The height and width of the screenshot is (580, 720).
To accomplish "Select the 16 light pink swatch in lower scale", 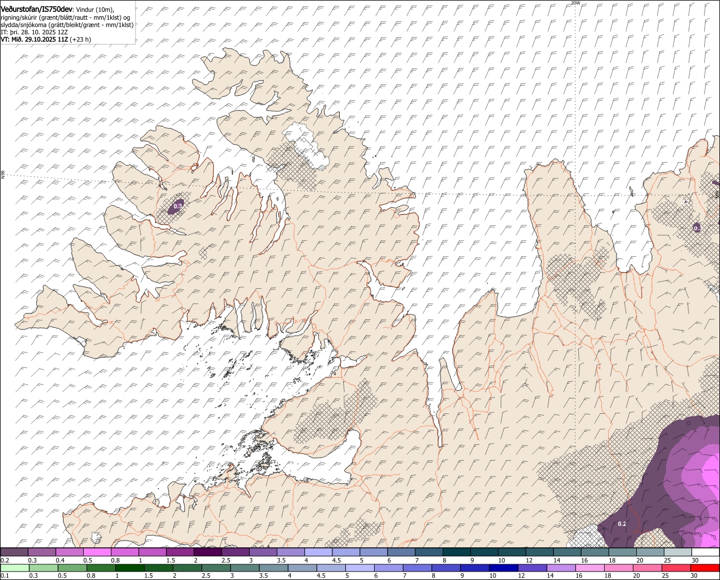I will pyautogui.click(x=591, y=568).
